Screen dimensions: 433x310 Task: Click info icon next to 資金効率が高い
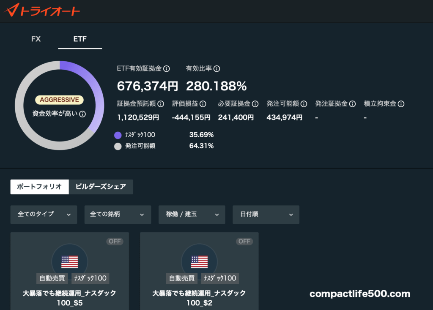[x=82, y=114]
